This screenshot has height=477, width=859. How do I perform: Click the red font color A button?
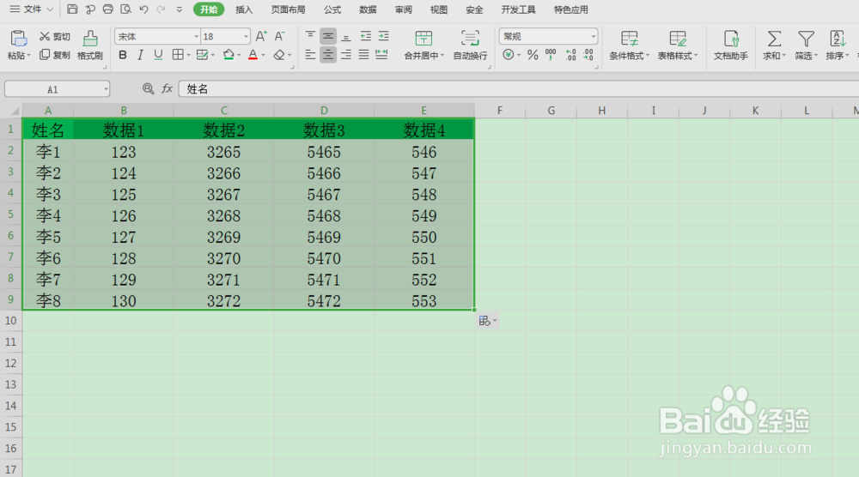[253, 55]
